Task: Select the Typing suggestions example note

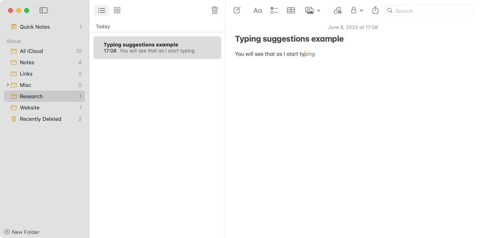Action: pyautogui.click(x=157, y=47)
